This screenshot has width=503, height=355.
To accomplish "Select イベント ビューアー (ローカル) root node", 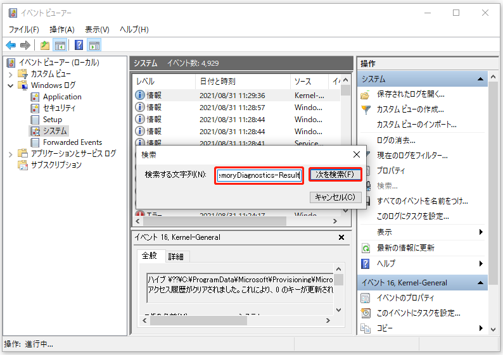I will pos(59,62).
